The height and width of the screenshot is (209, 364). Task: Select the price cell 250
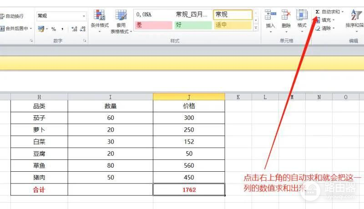pyautogui.click(x=189, y=130)
